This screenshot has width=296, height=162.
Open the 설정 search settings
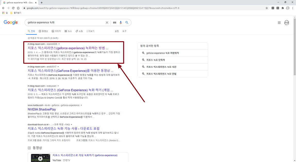[x=117, y=31]
